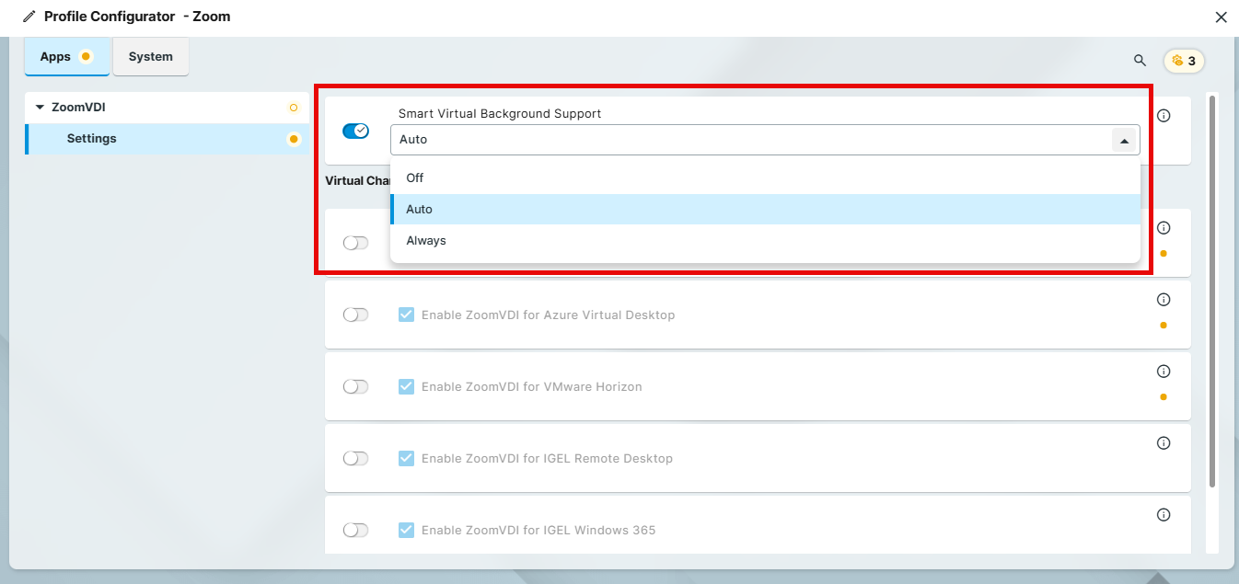Click the orange modified-state dot beside ZoomVDI
This screenshot has height=584, width=1239.
[293, 108]
